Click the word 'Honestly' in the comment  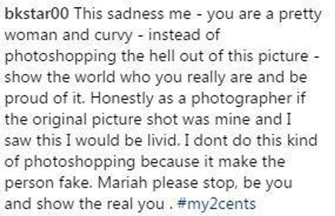[122, 99]
